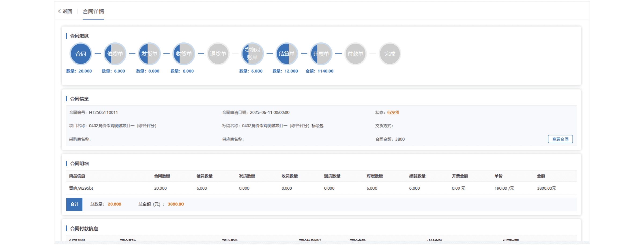644x245 pixels.
Task: Click the 收货单 step circle
Action: [184, 54]
